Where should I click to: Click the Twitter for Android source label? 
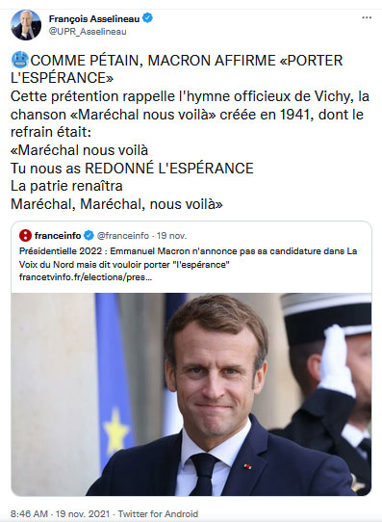tap(158, 514)
